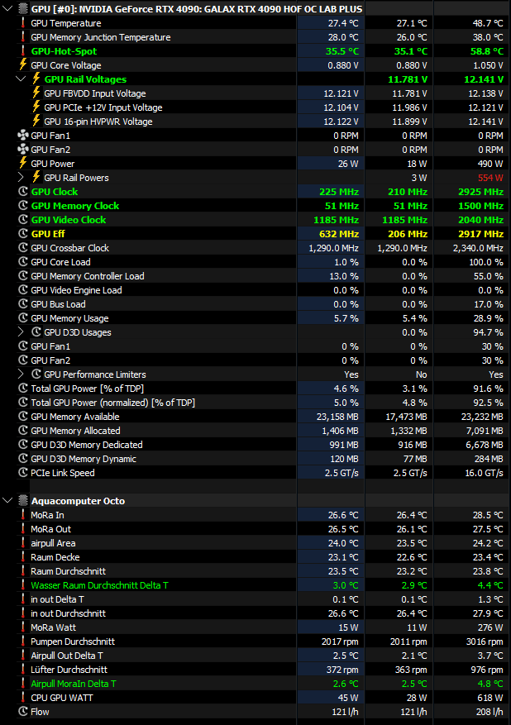
Task: Expand the GPU Performance Limiters group
Action: [21, 374]
